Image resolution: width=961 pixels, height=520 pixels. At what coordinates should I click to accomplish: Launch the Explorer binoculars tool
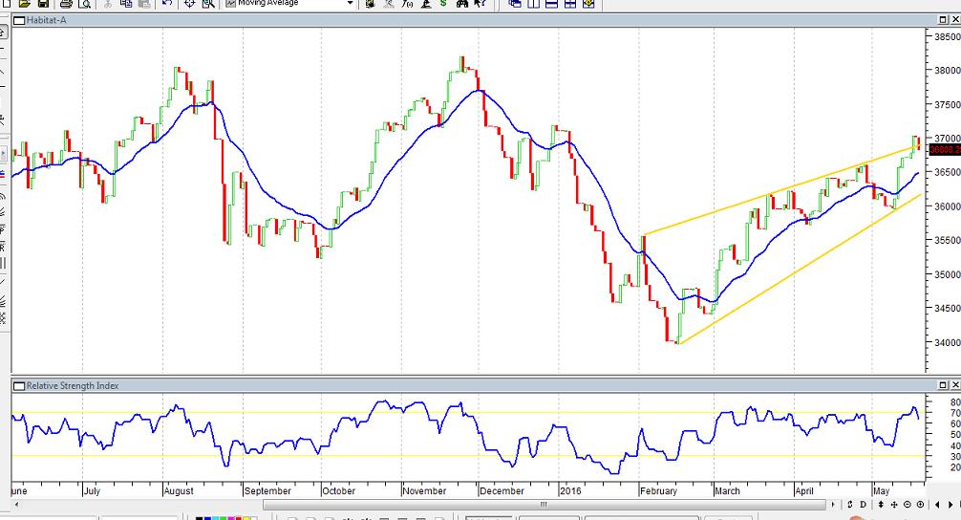coord(461,4)
